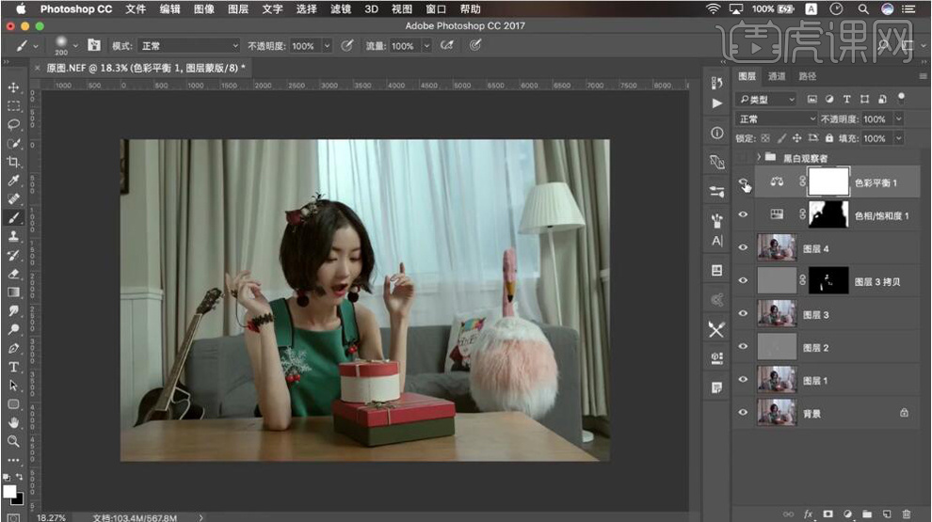
Task: Switch to the 通道 tab
Action: point(777,76)
